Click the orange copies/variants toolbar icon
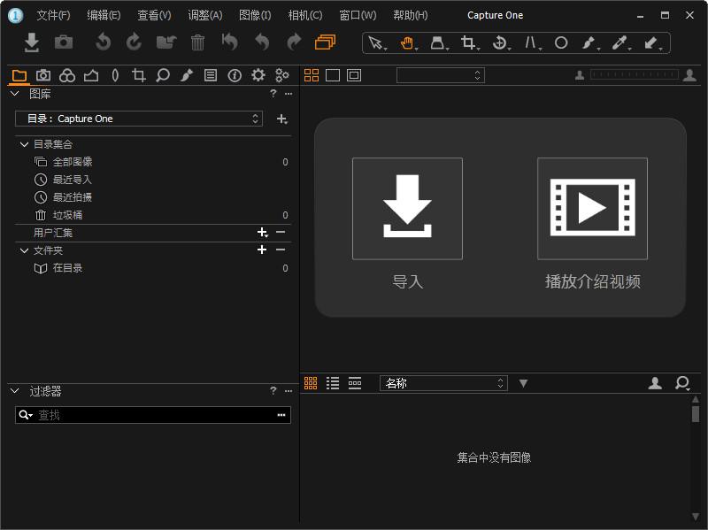This screenshot has width=708, height=530. (325, 42)
